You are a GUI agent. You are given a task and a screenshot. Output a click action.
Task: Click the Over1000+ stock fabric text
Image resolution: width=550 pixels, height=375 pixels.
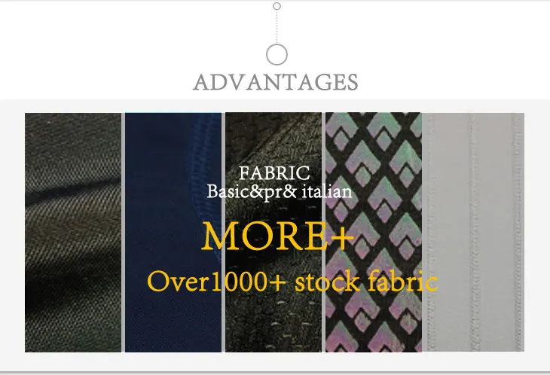tap(292, 282)
